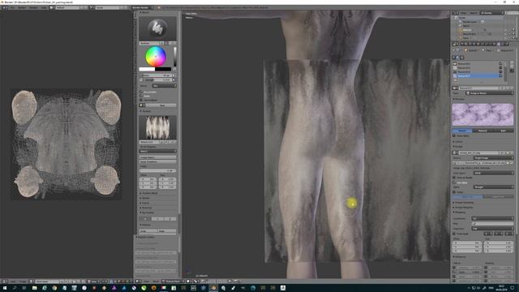Collapse the Brush panel header

tap(145, 12)
